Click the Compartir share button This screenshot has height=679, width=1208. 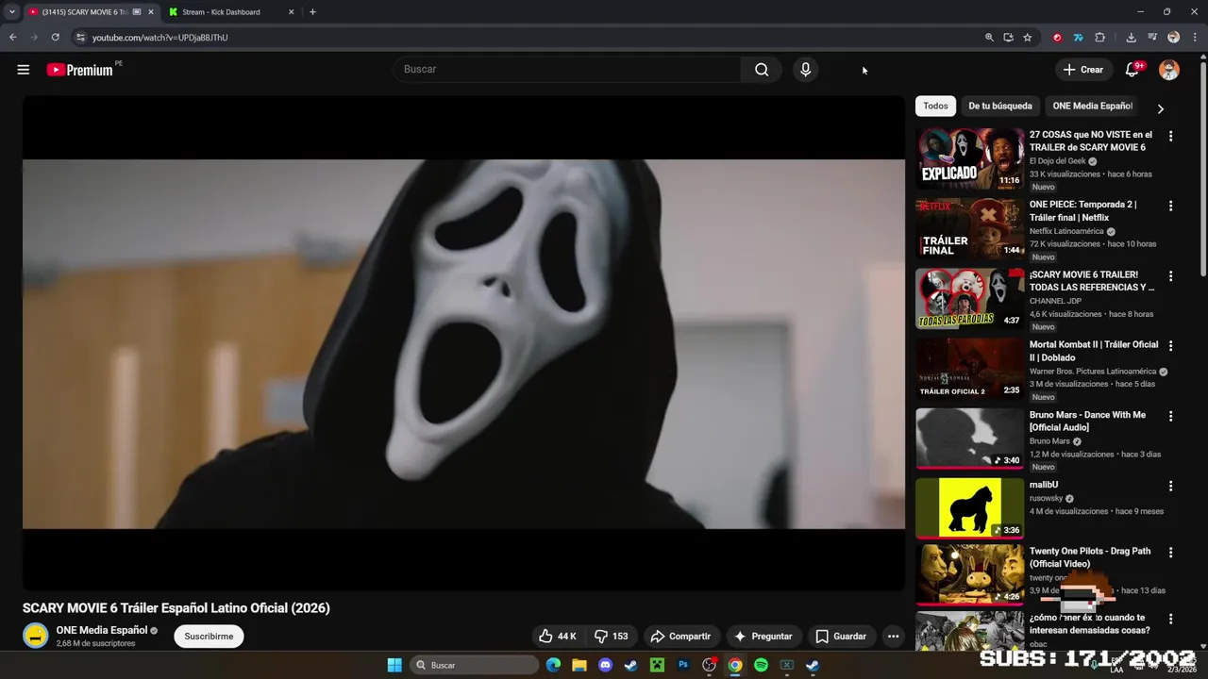pyautogui.click(x=680, y=637)
